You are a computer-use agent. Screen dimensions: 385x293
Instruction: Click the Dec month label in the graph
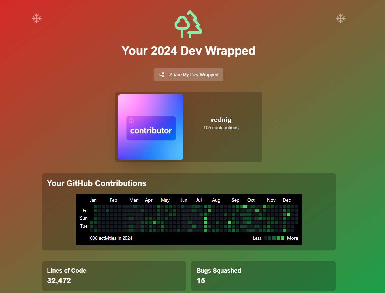(x=287, y=200)
